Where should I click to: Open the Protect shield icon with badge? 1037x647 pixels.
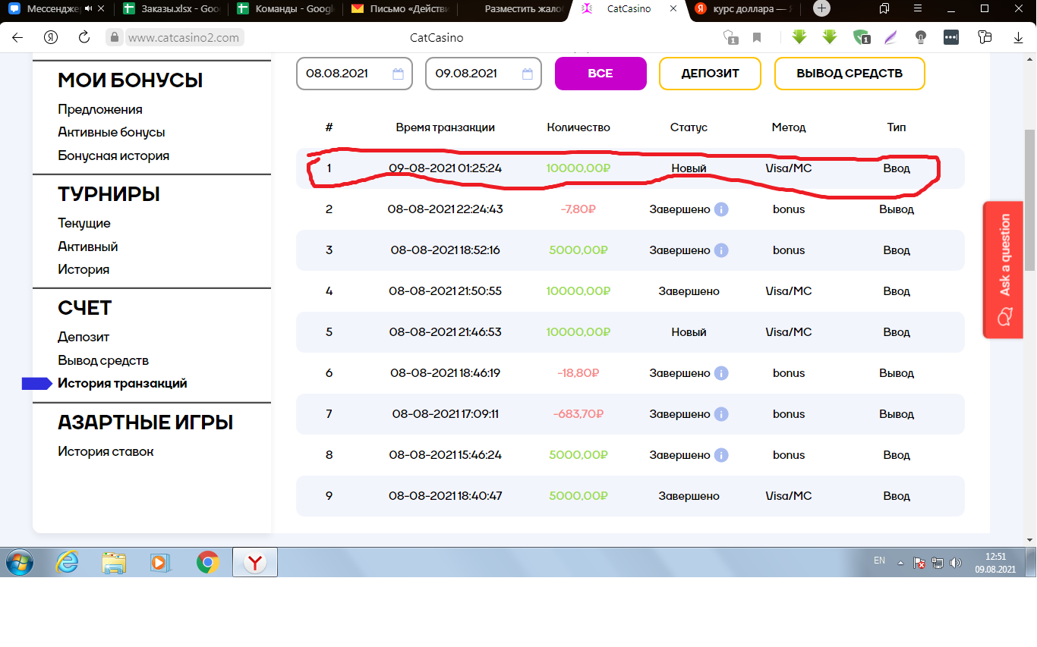pyautogui.click(x=730, y=37)
